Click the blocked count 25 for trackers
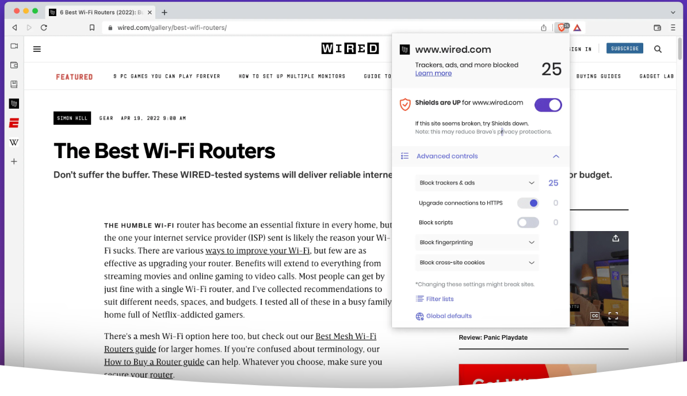Screen dimensions: 687x396 [554, 183]
